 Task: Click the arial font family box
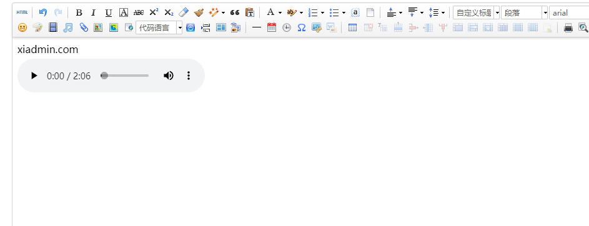click(569, 12)
